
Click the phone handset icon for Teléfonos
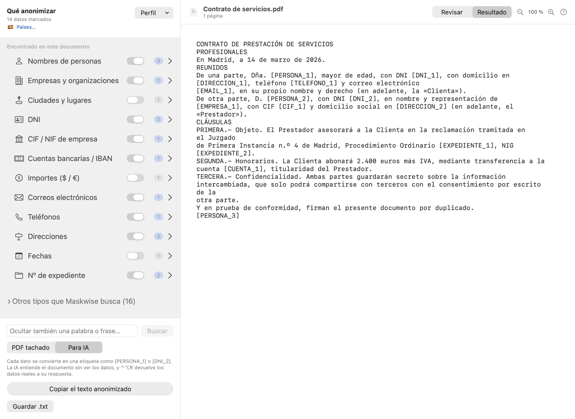[x=19, y=217]
